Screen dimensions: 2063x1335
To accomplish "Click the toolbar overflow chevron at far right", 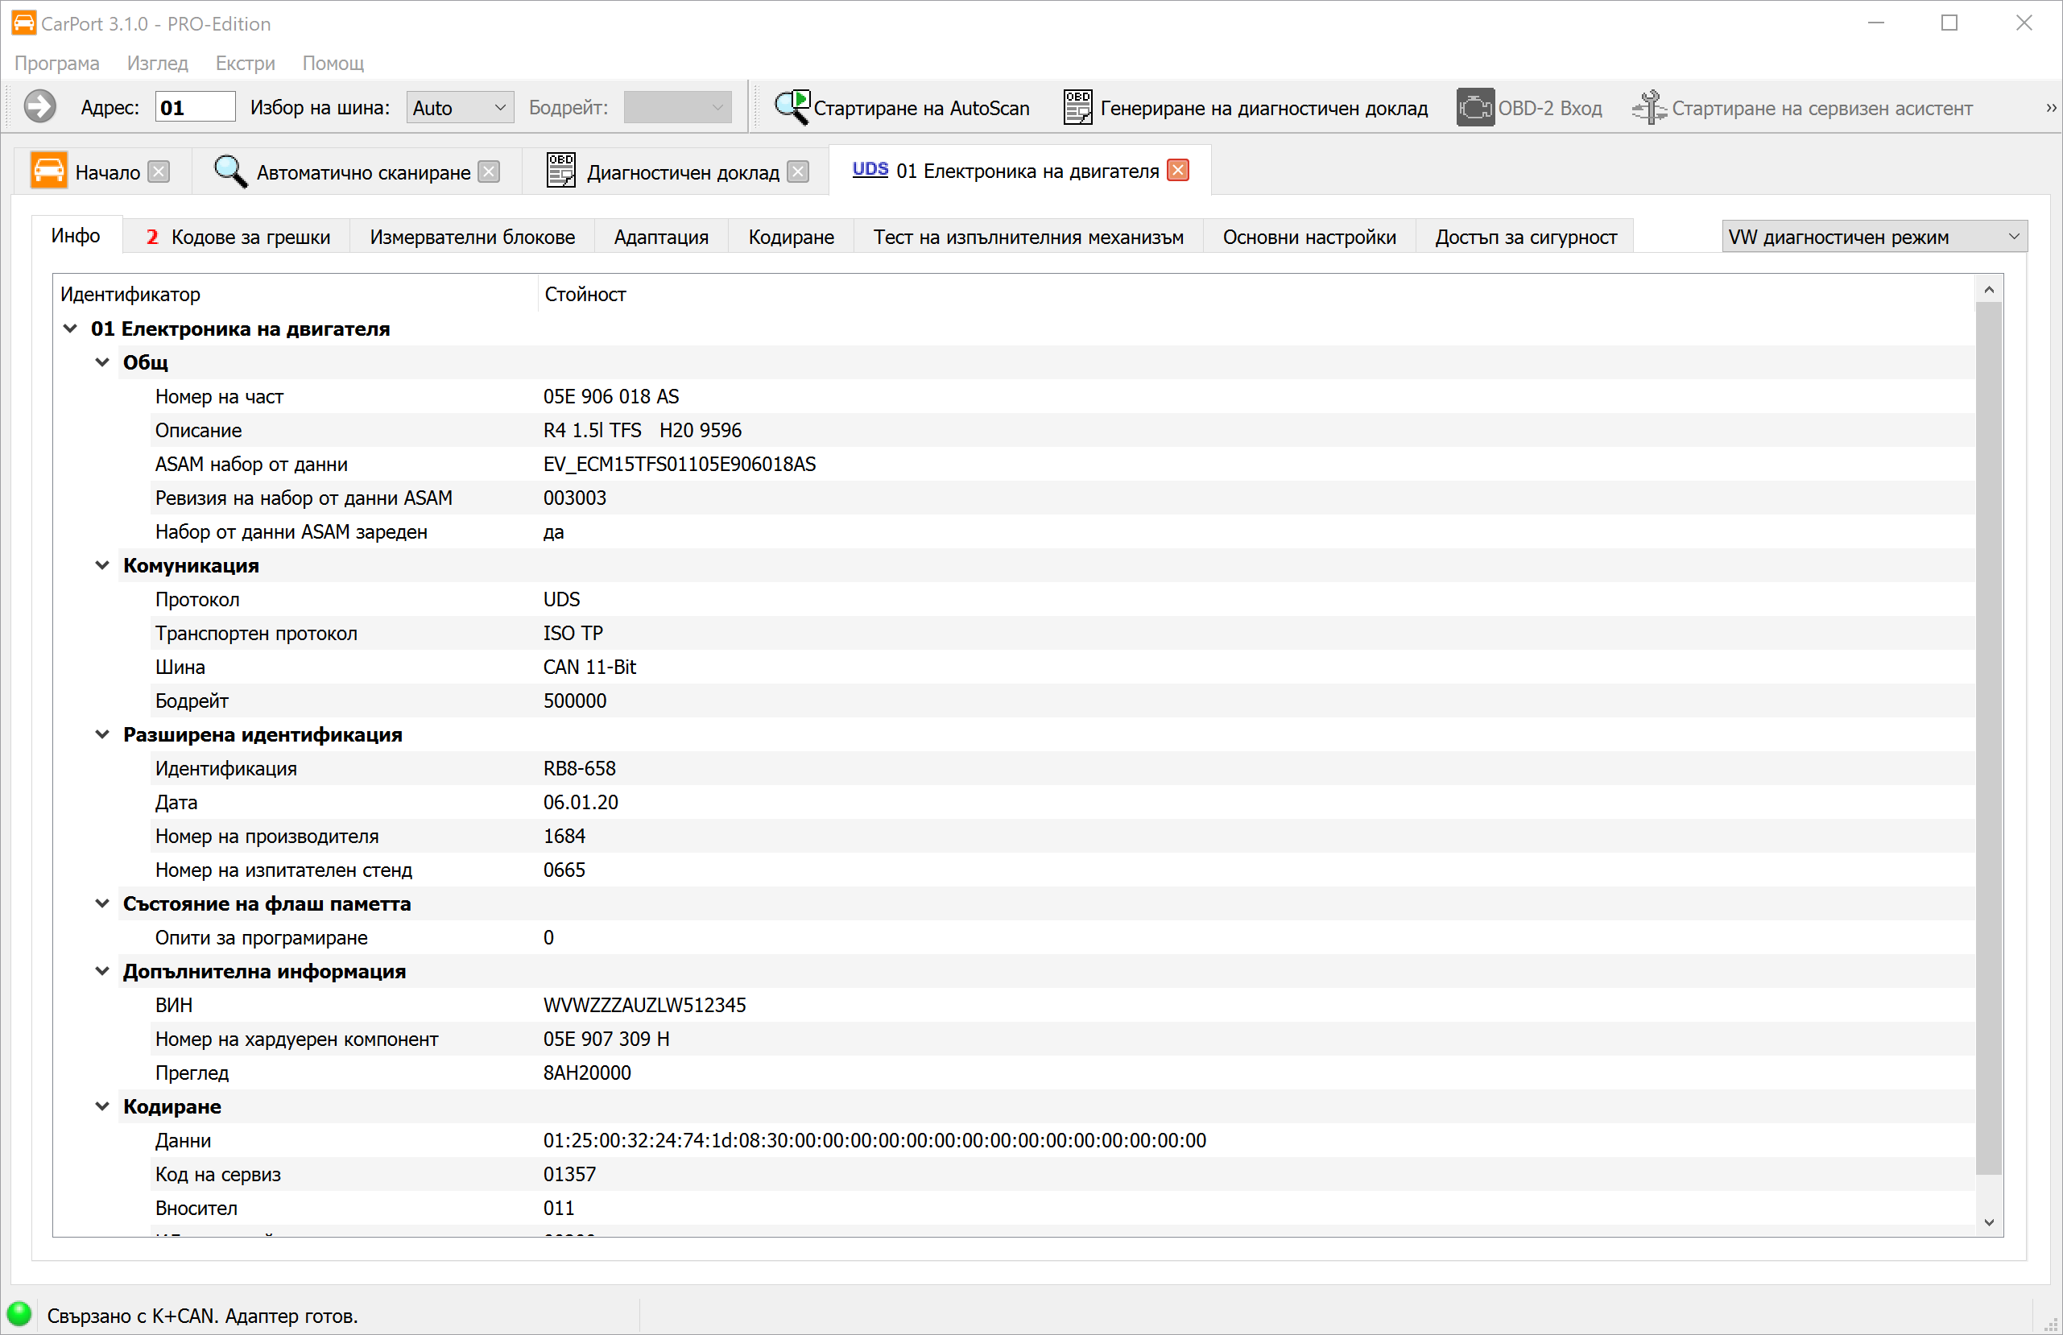I will (2050, 108).
